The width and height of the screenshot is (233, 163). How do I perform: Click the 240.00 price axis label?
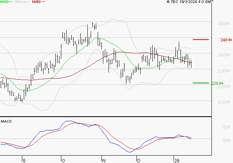(224, 55)
